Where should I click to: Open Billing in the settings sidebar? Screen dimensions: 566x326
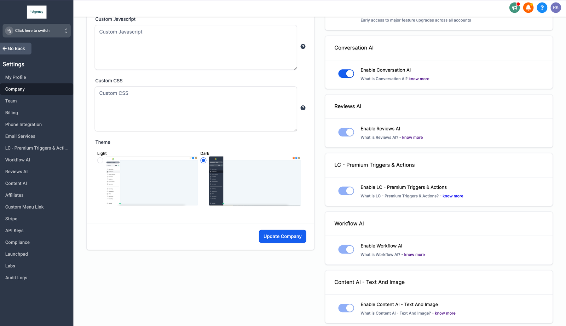pos(12,113)
